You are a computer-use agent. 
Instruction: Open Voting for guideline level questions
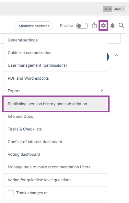[x=55, y=180]
